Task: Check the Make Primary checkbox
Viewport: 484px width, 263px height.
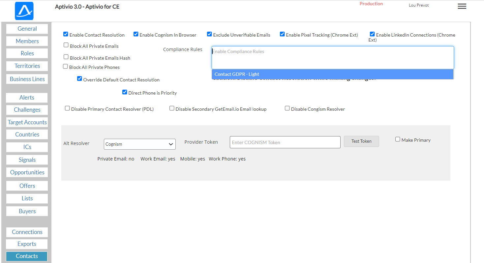Action: pyautogui.click(x=398, y=139)
